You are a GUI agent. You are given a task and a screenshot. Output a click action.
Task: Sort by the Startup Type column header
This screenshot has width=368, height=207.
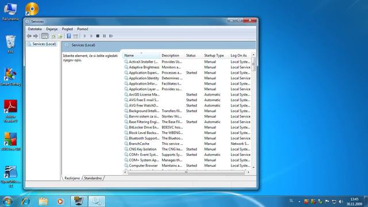216,55
